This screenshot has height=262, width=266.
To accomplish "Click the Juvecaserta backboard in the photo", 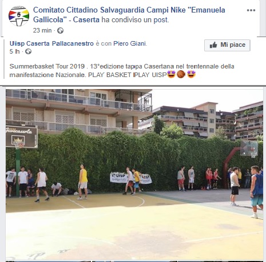I will point(22,136).
